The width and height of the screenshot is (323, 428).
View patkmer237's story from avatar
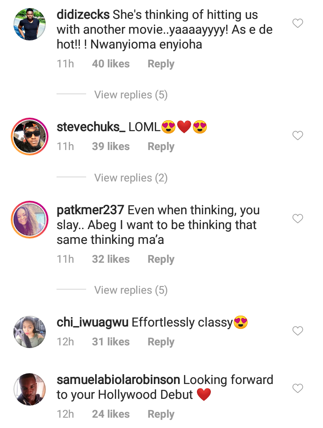[30, 219]
